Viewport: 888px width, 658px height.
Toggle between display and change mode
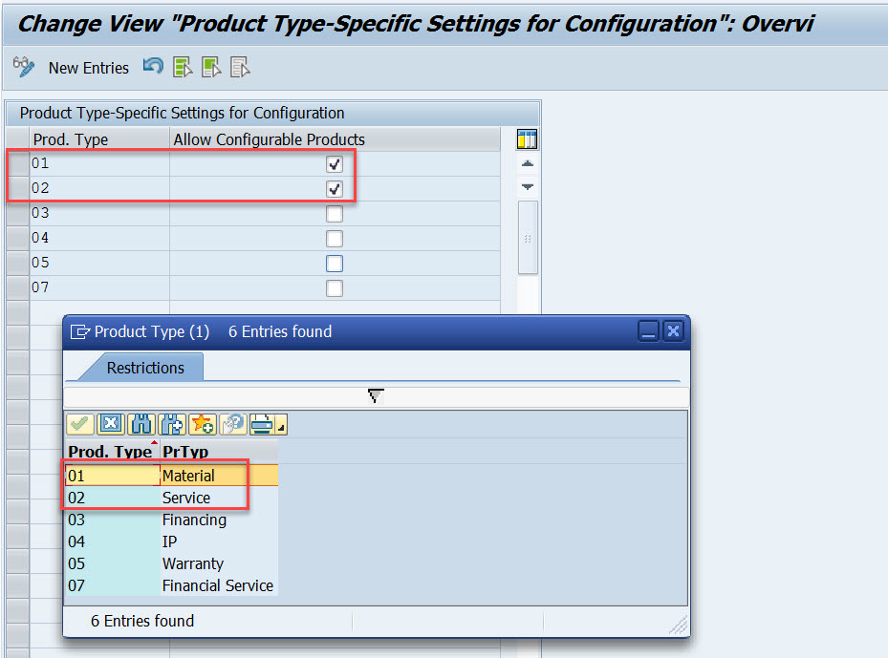coord(22,67)
